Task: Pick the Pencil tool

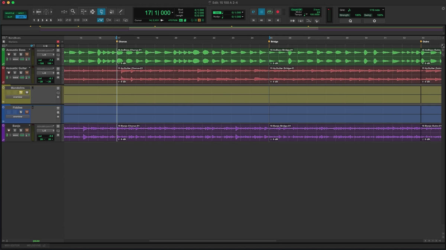Action: tap(121, 11)
